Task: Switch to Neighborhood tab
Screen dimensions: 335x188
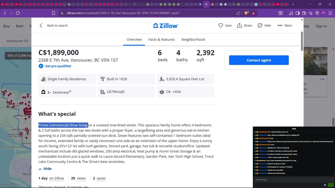Action: pos(193,39)
